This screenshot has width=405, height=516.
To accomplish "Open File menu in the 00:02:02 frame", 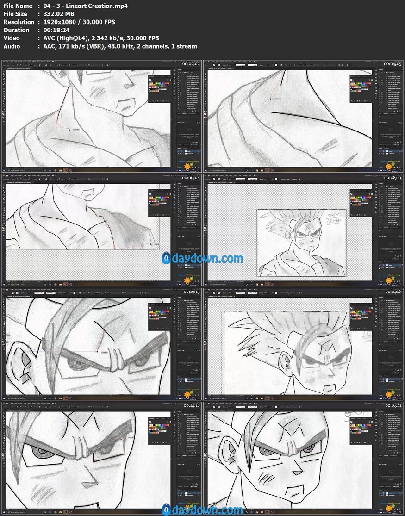I will pos(12,62).
